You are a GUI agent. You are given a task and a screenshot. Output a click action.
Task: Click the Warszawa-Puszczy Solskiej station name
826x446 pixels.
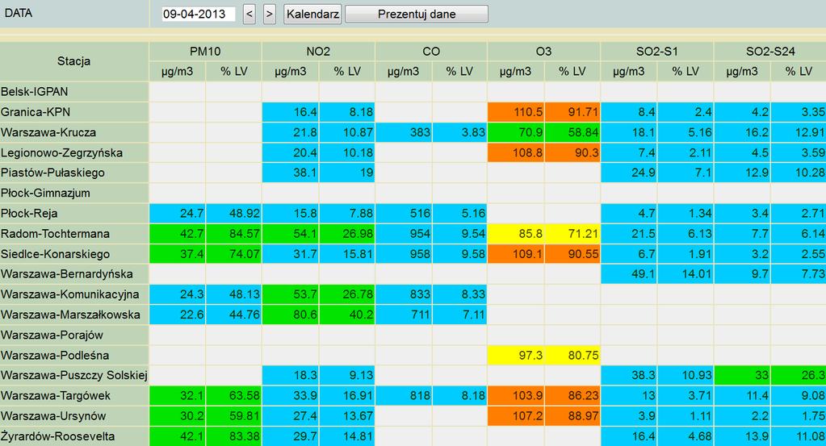73,376
